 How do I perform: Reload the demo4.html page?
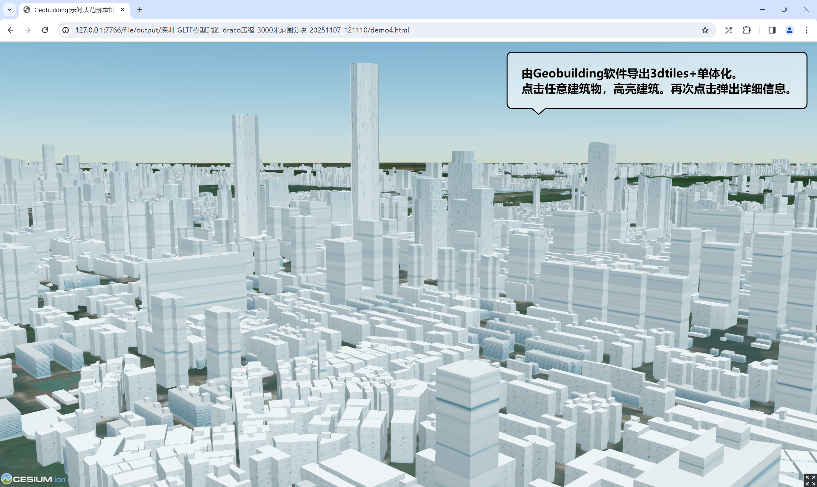click(x=45, y=30)
